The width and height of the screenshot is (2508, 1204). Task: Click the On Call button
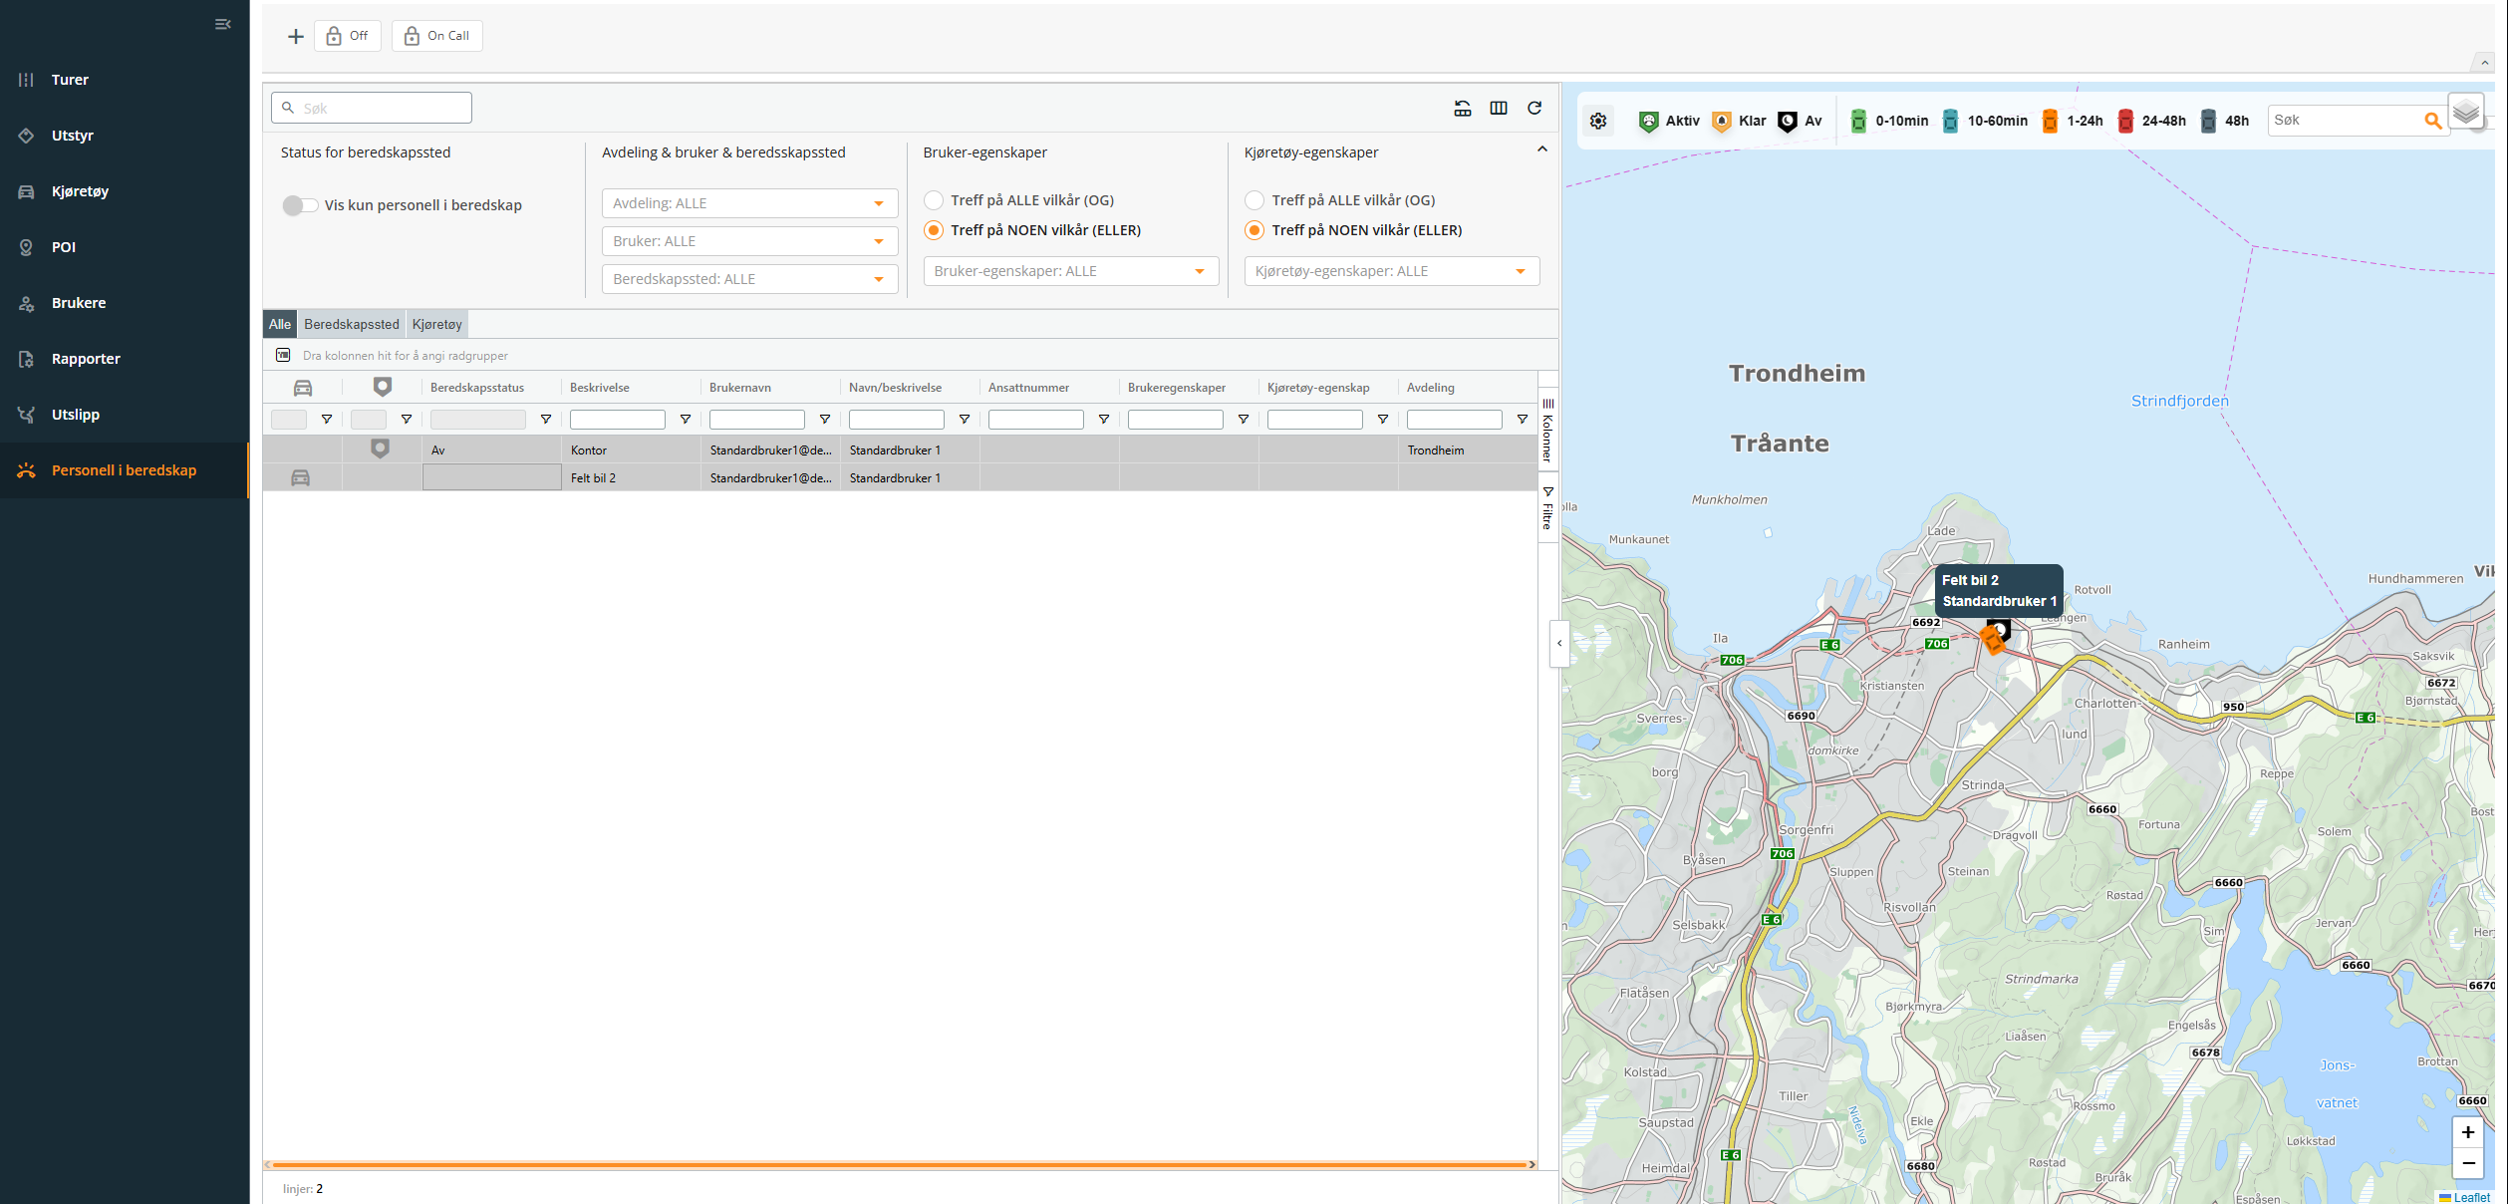point(437,36)
